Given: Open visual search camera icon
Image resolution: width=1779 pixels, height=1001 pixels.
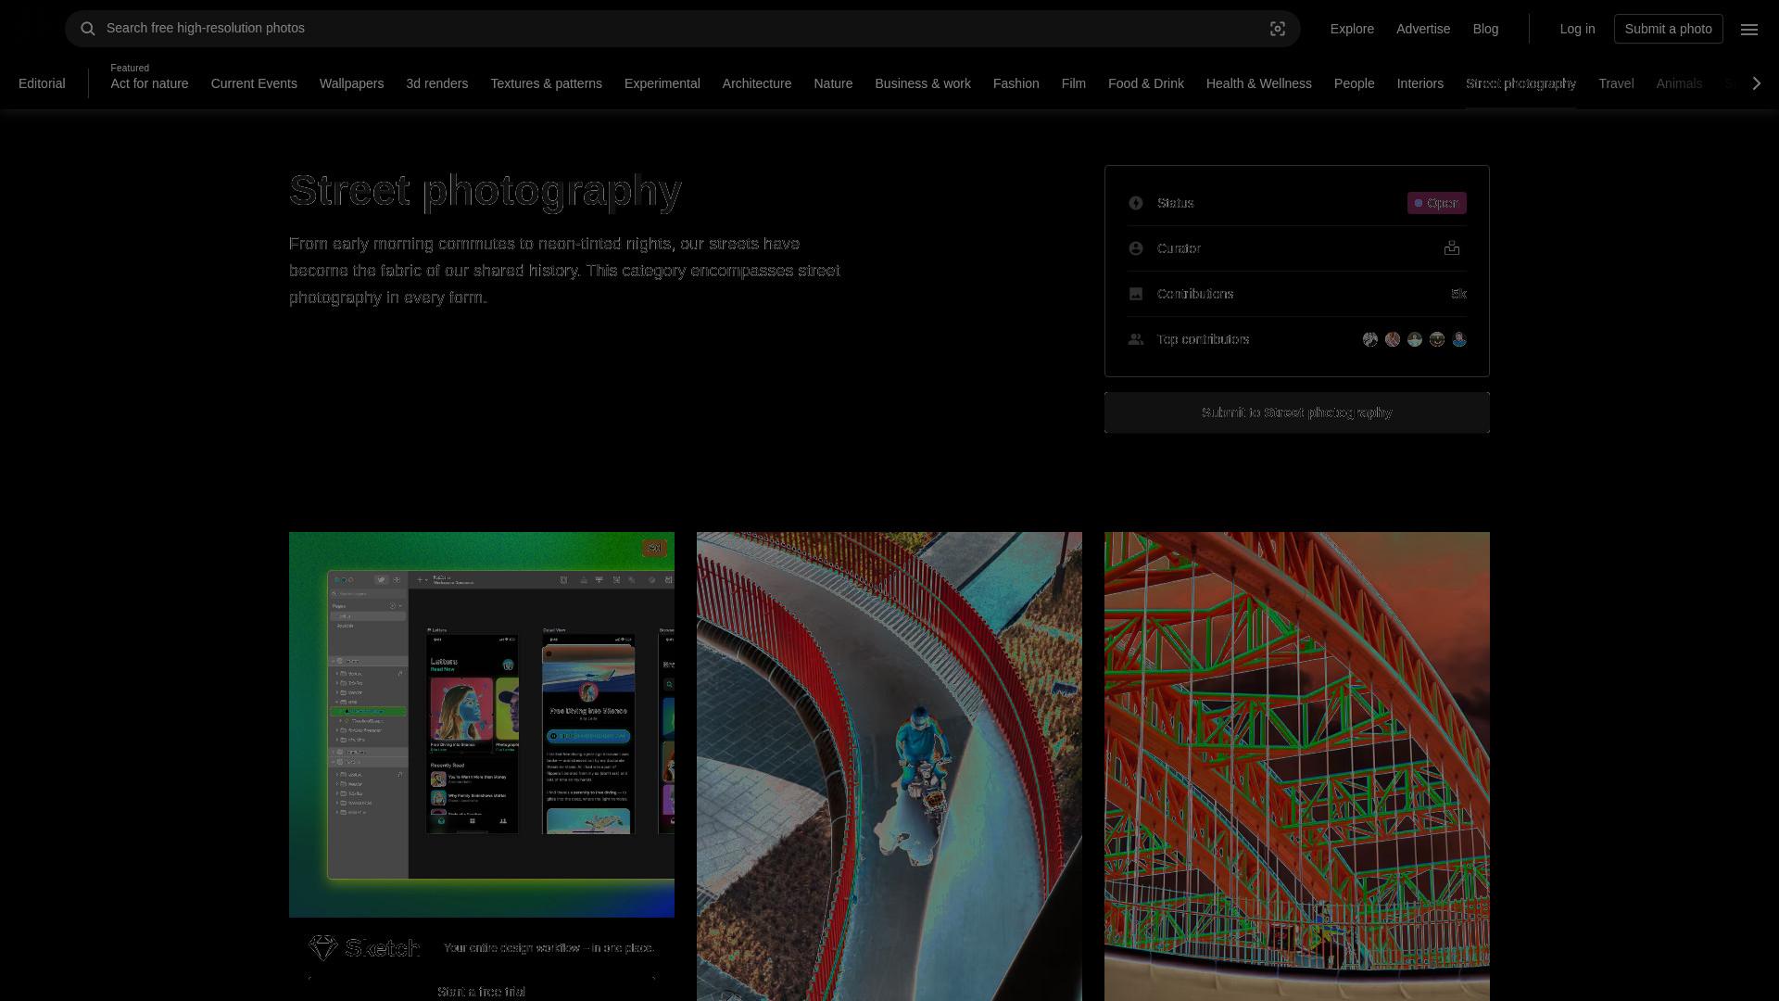Looking at the screenshot, I should click(x=1278, y=29).
